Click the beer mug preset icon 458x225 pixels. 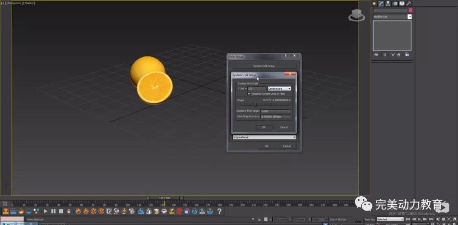[x=156, y=211]
